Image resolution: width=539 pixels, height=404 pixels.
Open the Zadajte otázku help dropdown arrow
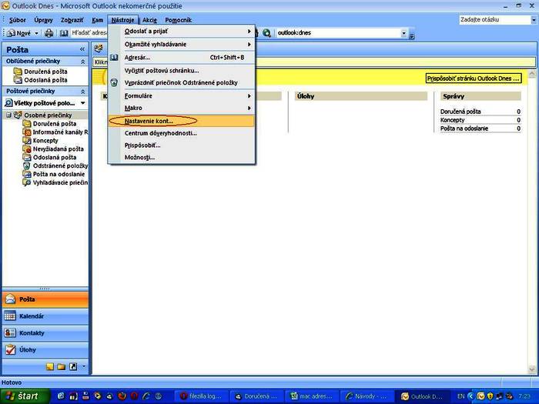(534, 20)
